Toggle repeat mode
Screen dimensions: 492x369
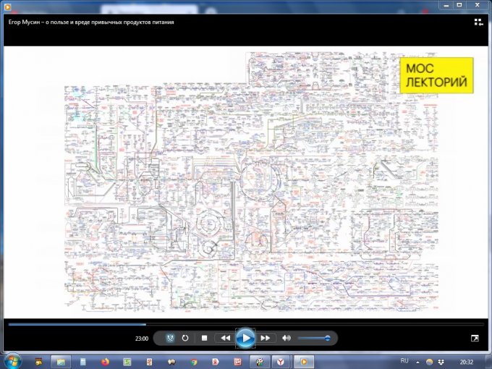click(x=186, y=338)
